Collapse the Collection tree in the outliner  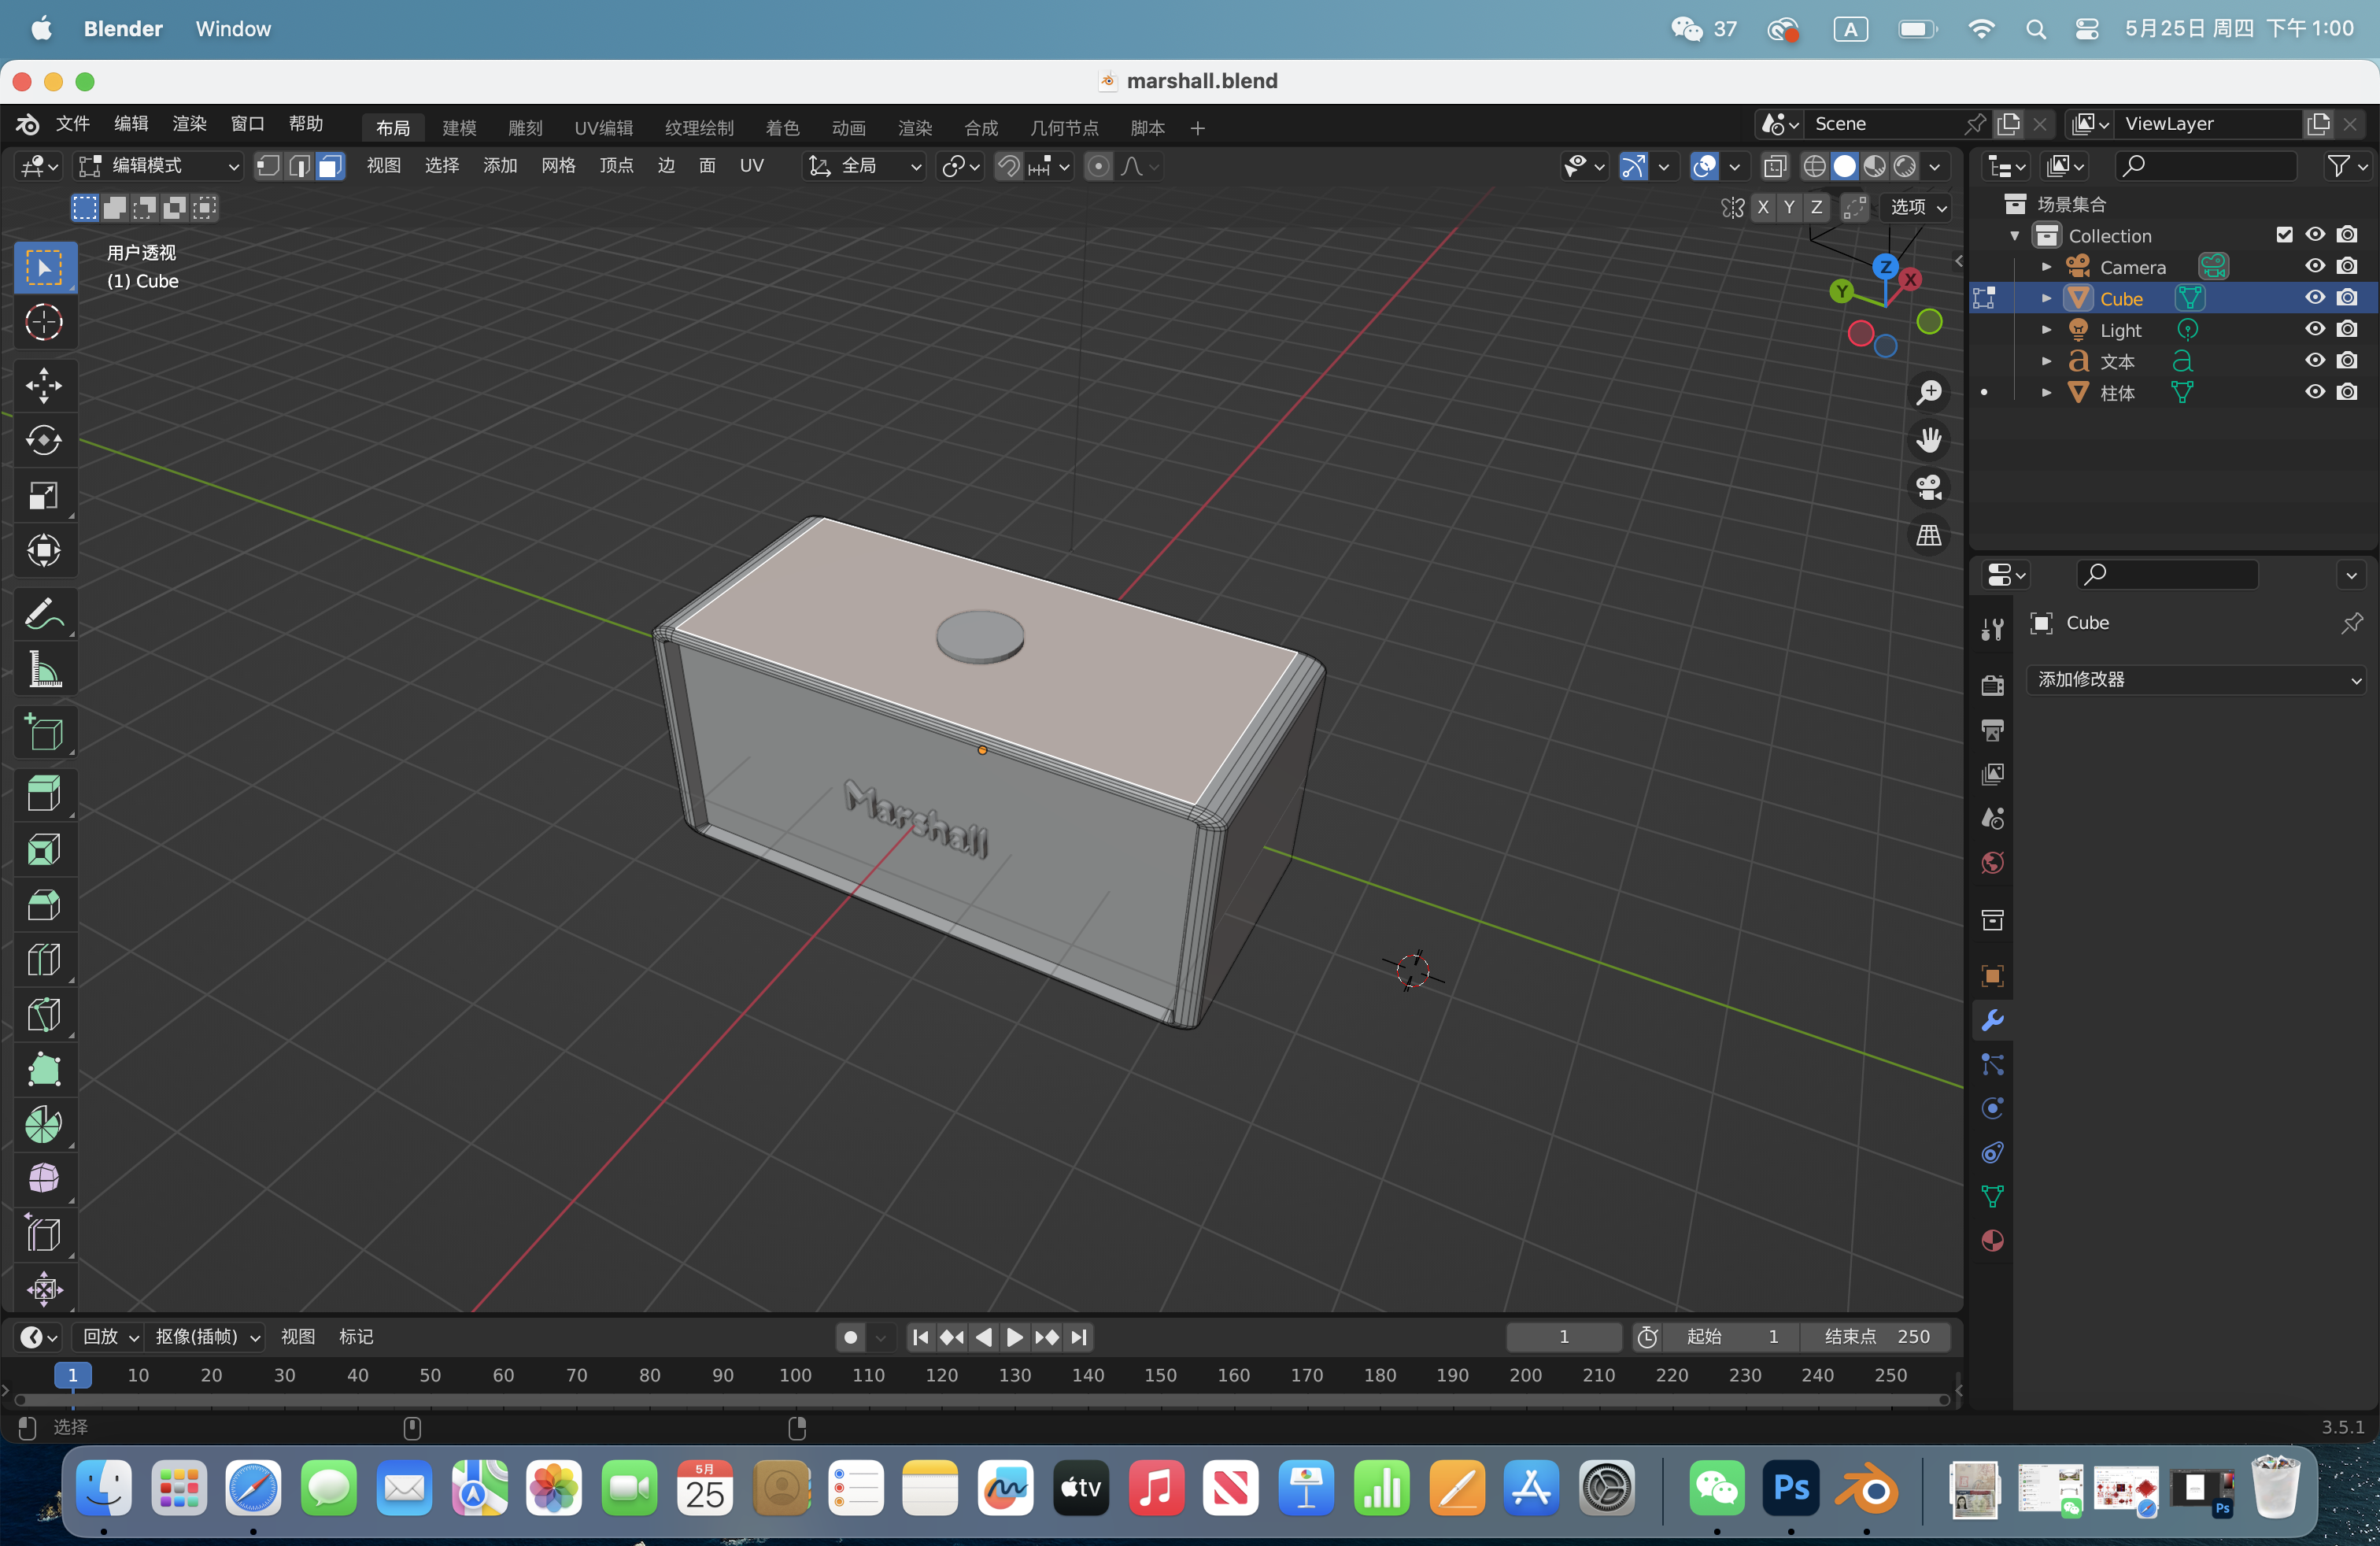click(x=2013, y=234)
